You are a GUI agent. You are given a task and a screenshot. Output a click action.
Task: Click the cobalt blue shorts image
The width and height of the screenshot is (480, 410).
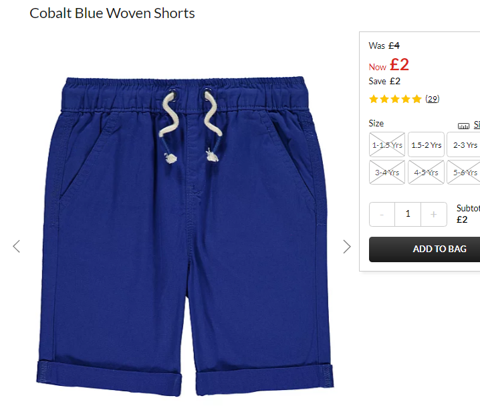coord(185,236)
